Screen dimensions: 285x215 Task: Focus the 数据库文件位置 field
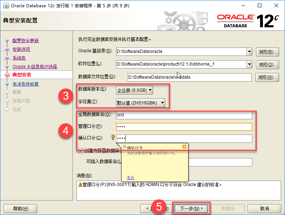click(x=190, y=77)
